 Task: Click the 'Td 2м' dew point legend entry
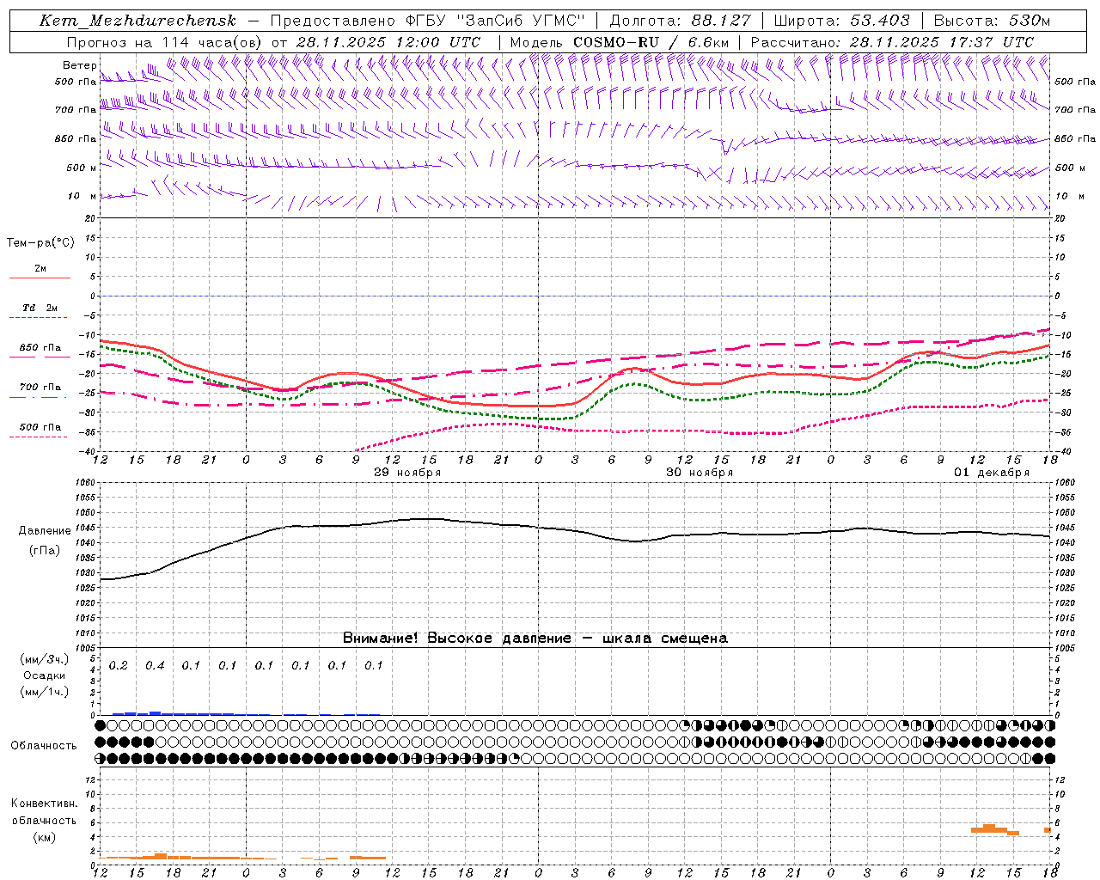pyautogui.click(x=40, y=308)
